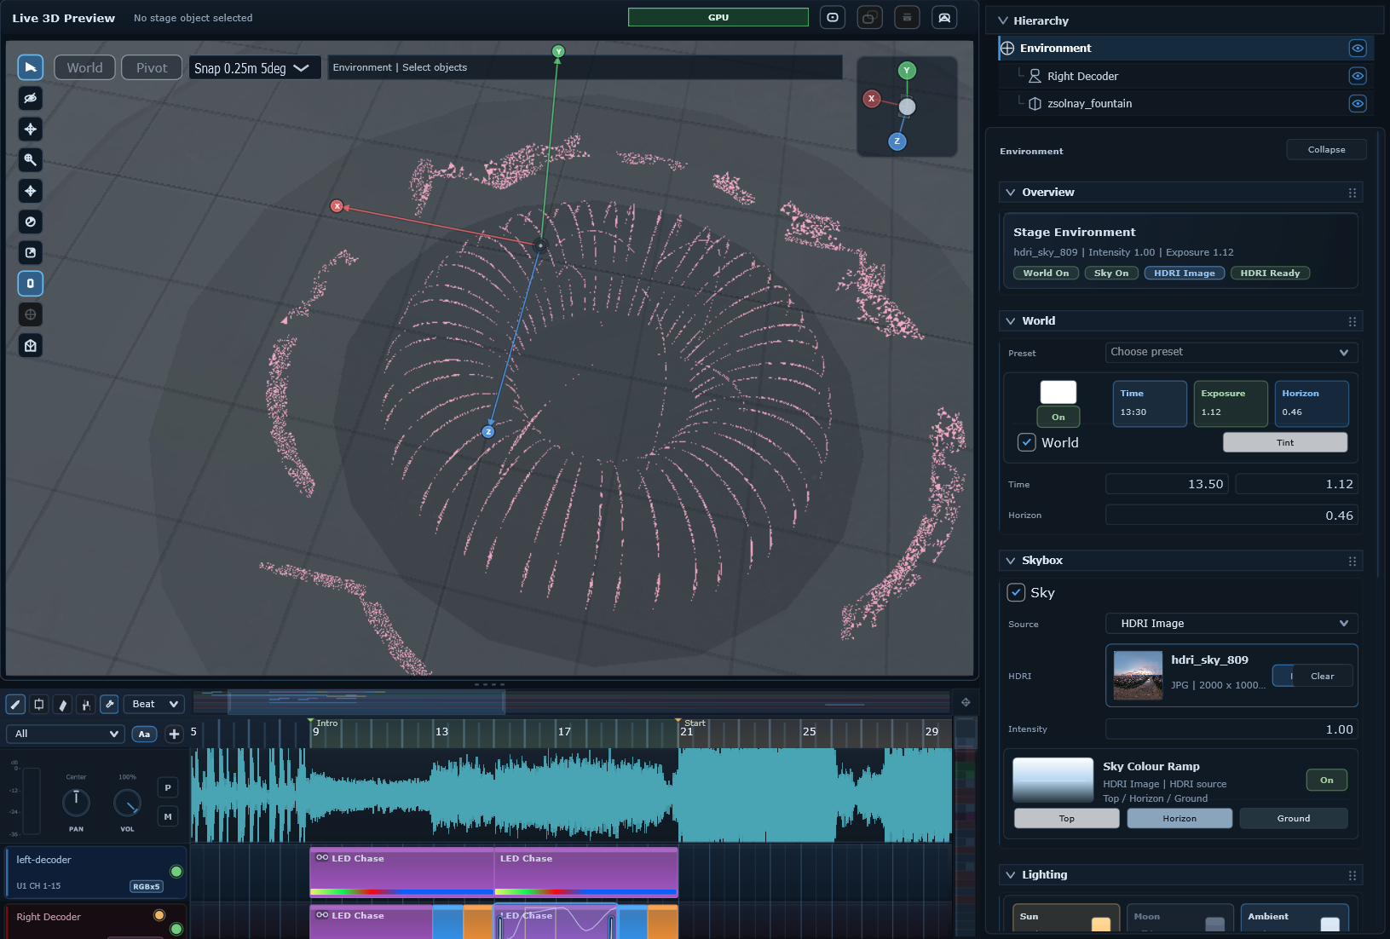This screenshot has height=939, width=1390.
Task: Open the All track filter dropdown
Action: (x=66, y=734)
